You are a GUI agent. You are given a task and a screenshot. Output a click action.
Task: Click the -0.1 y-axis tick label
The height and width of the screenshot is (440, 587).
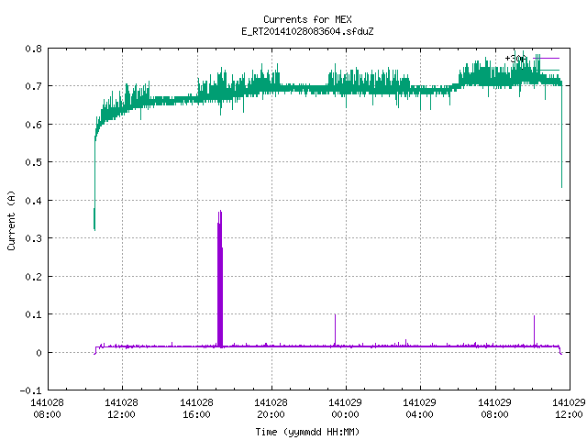pyautogui.click(x=30, y=390)
